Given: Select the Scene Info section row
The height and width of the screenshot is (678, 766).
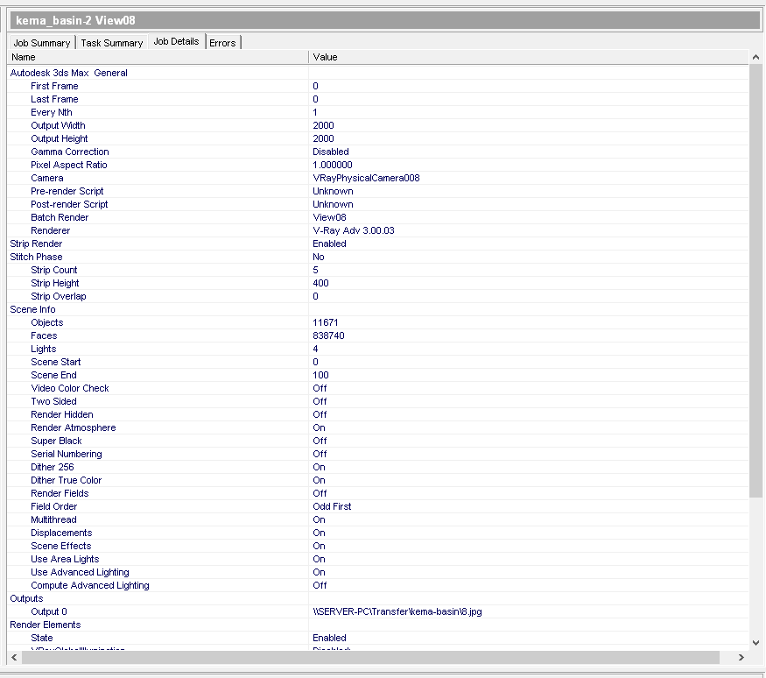Looking at the screenshot, I should (x=32, y=309).
